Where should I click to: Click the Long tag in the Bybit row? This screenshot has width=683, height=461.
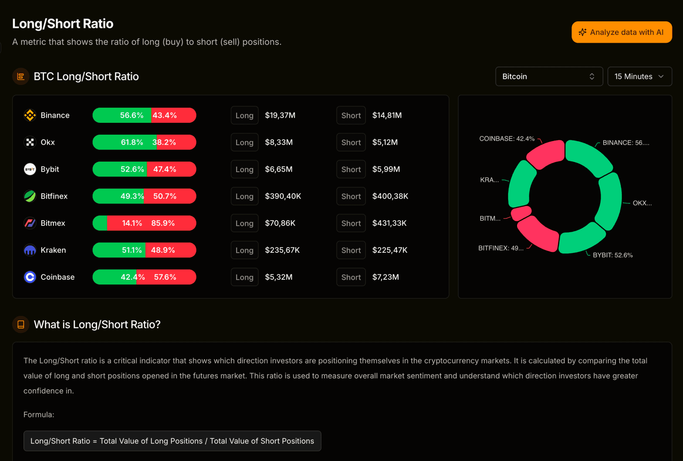(x=244, y=169)
